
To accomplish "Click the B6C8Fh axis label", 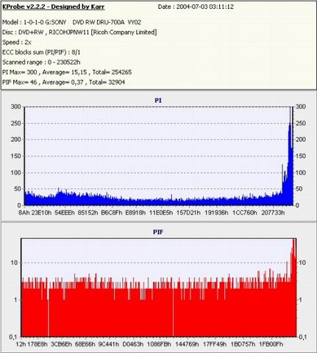I will pos(112,213).
